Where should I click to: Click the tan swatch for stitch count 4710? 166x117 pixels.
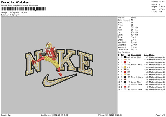point(125,60)
